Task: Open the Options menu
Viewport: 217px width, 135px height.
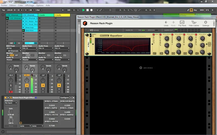Action: tap(40, 5)
